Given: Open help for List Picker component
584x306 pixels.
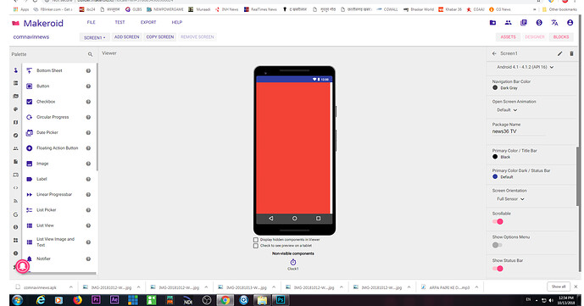Looking at the screenshot, I should [x=88, y=210].
